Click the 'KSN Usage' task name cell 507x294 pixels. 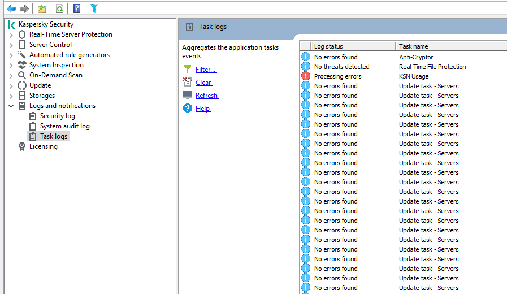(x=414, y=76)
